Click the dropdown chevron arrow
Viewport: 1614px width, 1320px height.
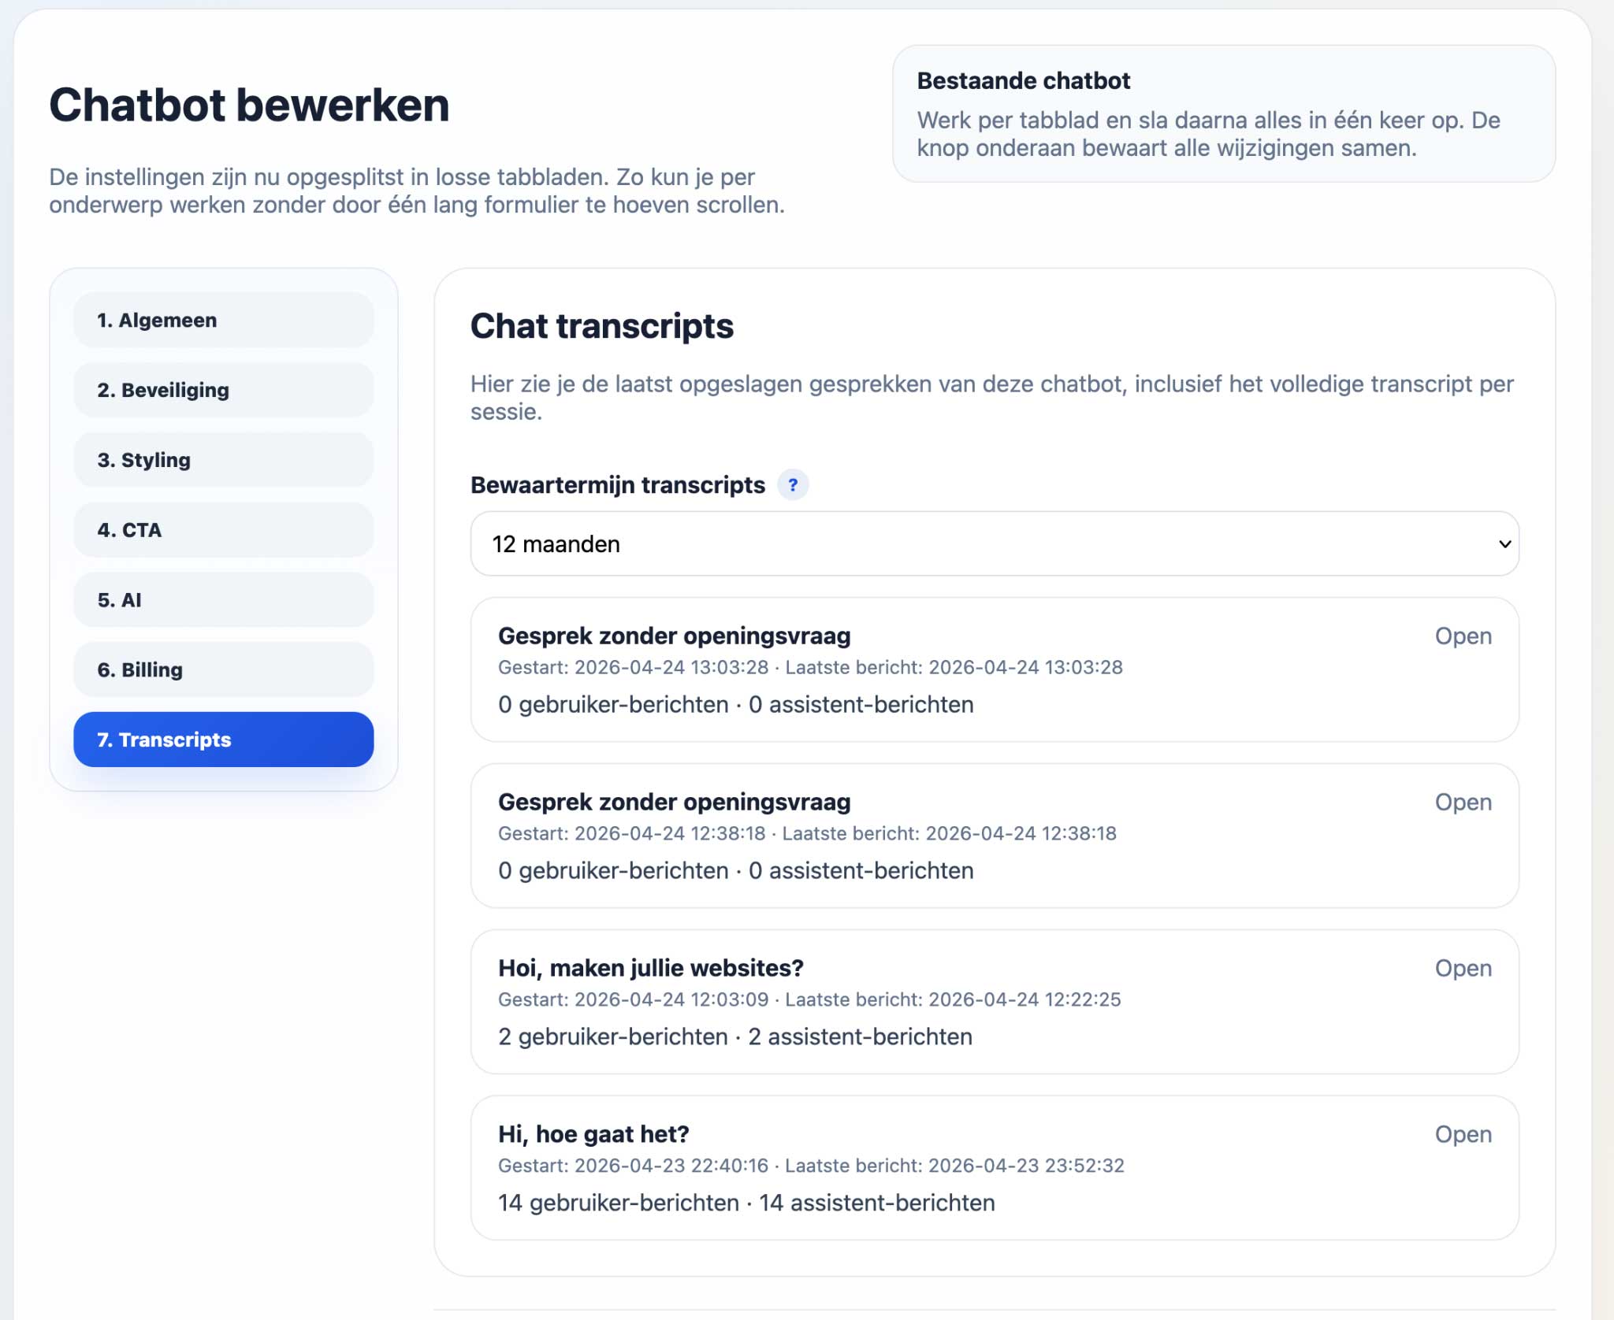(1504, 544)
